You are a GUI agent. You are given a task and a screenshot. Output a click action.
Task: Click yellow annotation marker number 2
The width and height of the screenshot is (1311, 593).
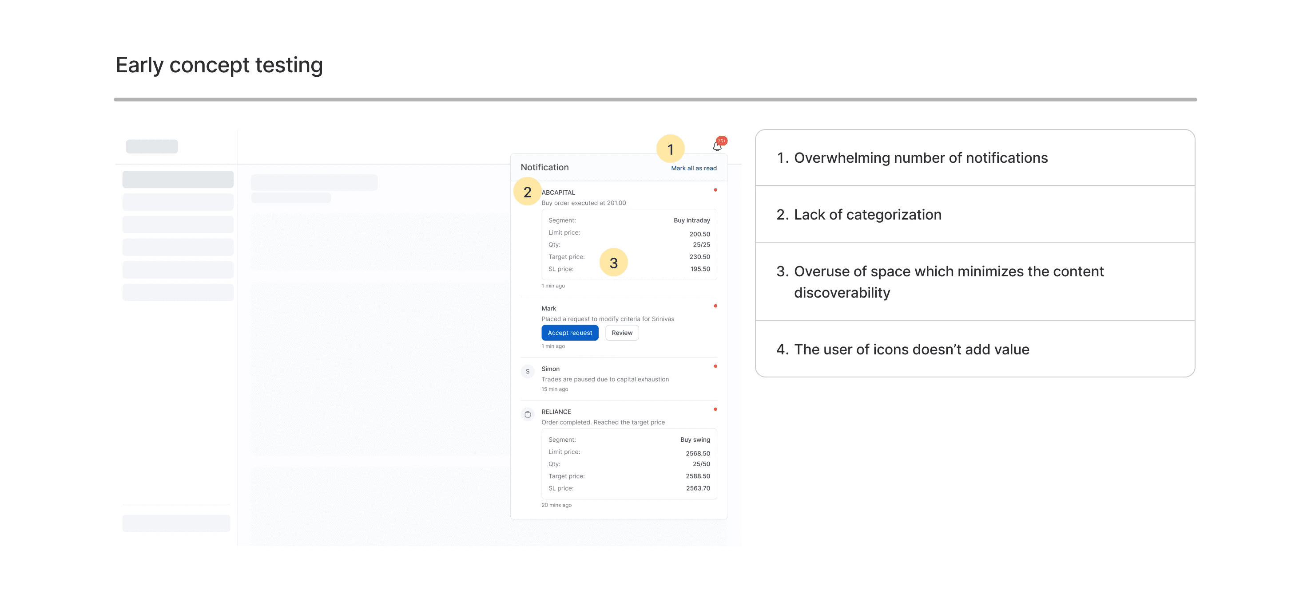(x=527, y=192)
